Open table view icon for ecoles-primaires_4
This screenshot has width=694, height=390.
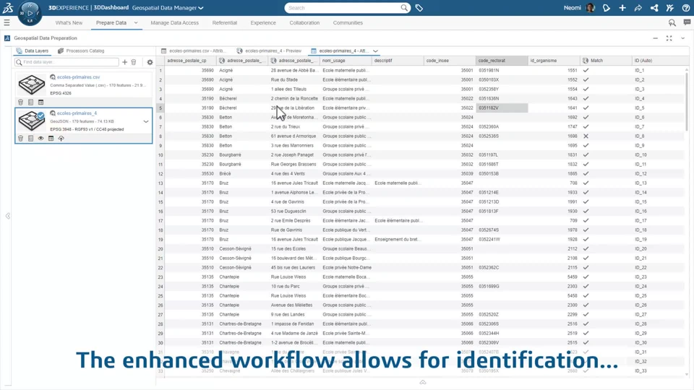pyautogui.click(x=51, y=139)
